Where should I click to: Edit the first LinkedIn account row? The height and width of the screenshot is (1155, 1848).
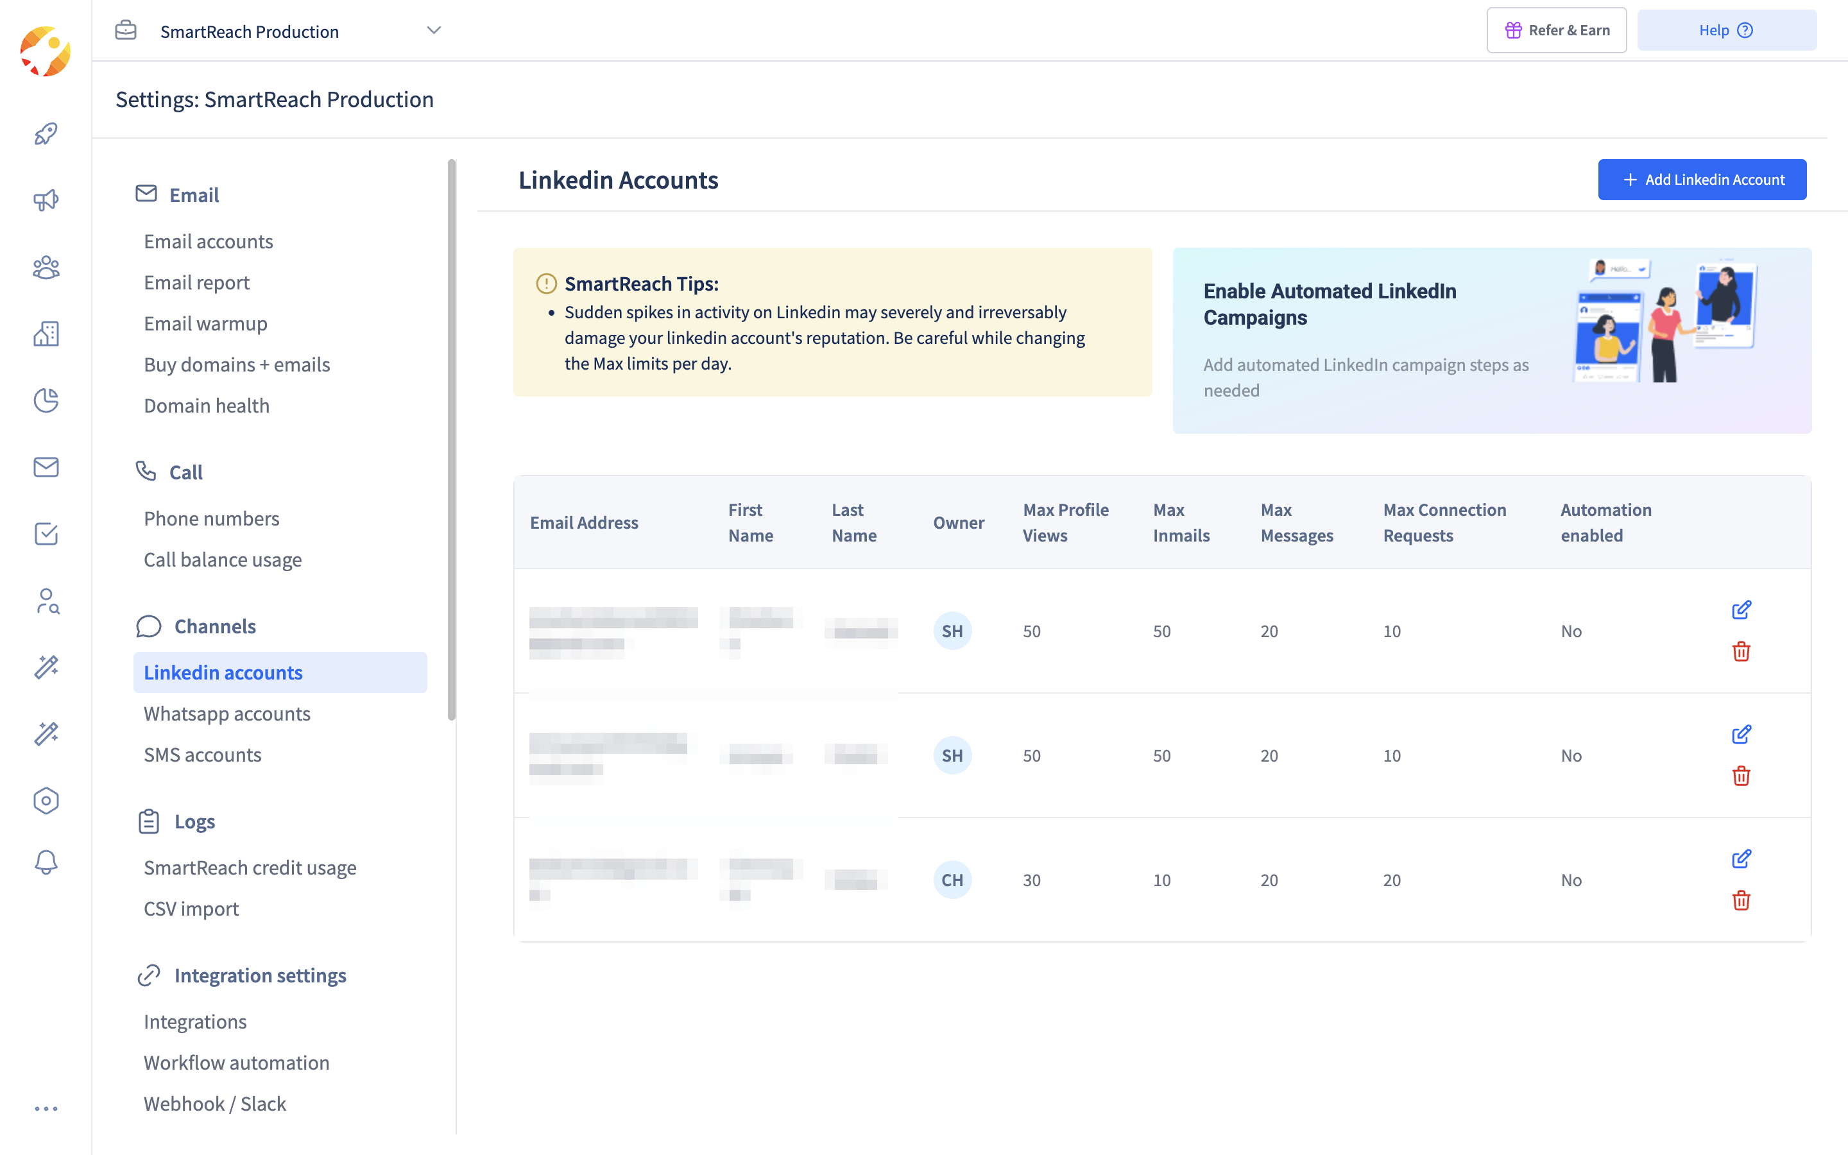coord(1741,610)
